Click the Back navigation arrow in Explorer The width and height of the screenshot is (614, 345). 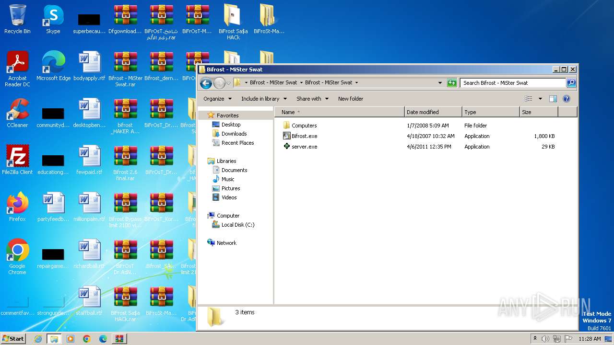tap(206, 83)
